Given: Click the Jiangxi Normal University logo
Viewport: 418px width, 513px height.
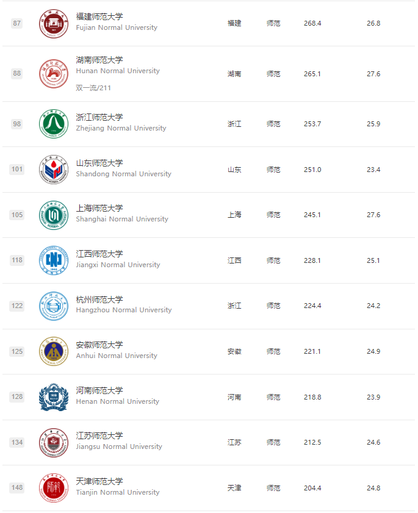Looking at the screenshot, I should coord(51,260).
